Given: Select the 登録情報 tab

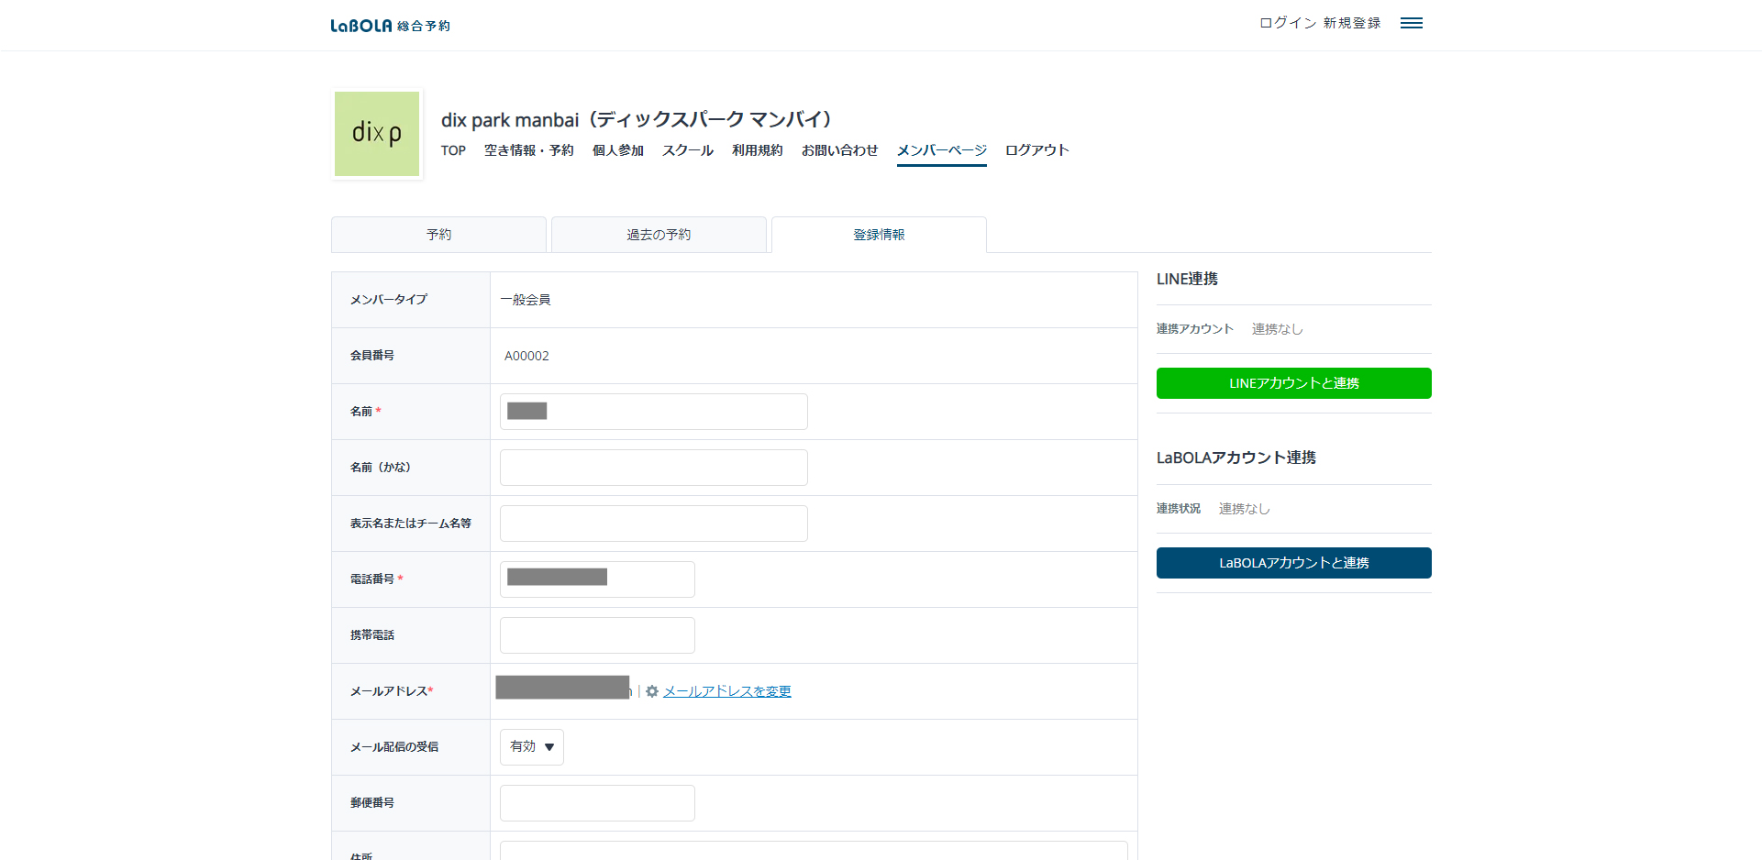Looking at the screenshot, I should click(879, 235).
